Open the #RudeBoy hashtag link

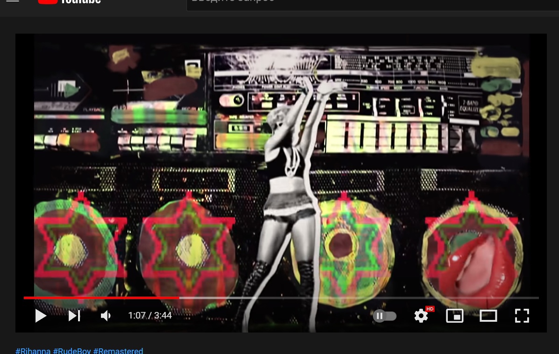(x=72, y=351)
